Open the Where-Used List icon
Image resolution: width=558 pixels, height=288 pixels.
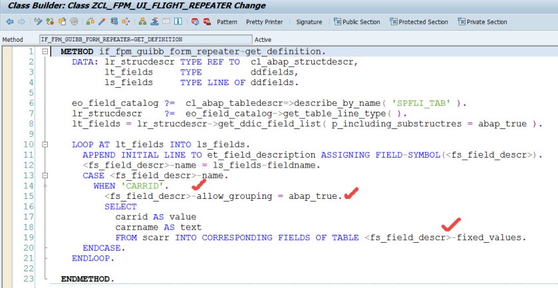pos(126,22)
